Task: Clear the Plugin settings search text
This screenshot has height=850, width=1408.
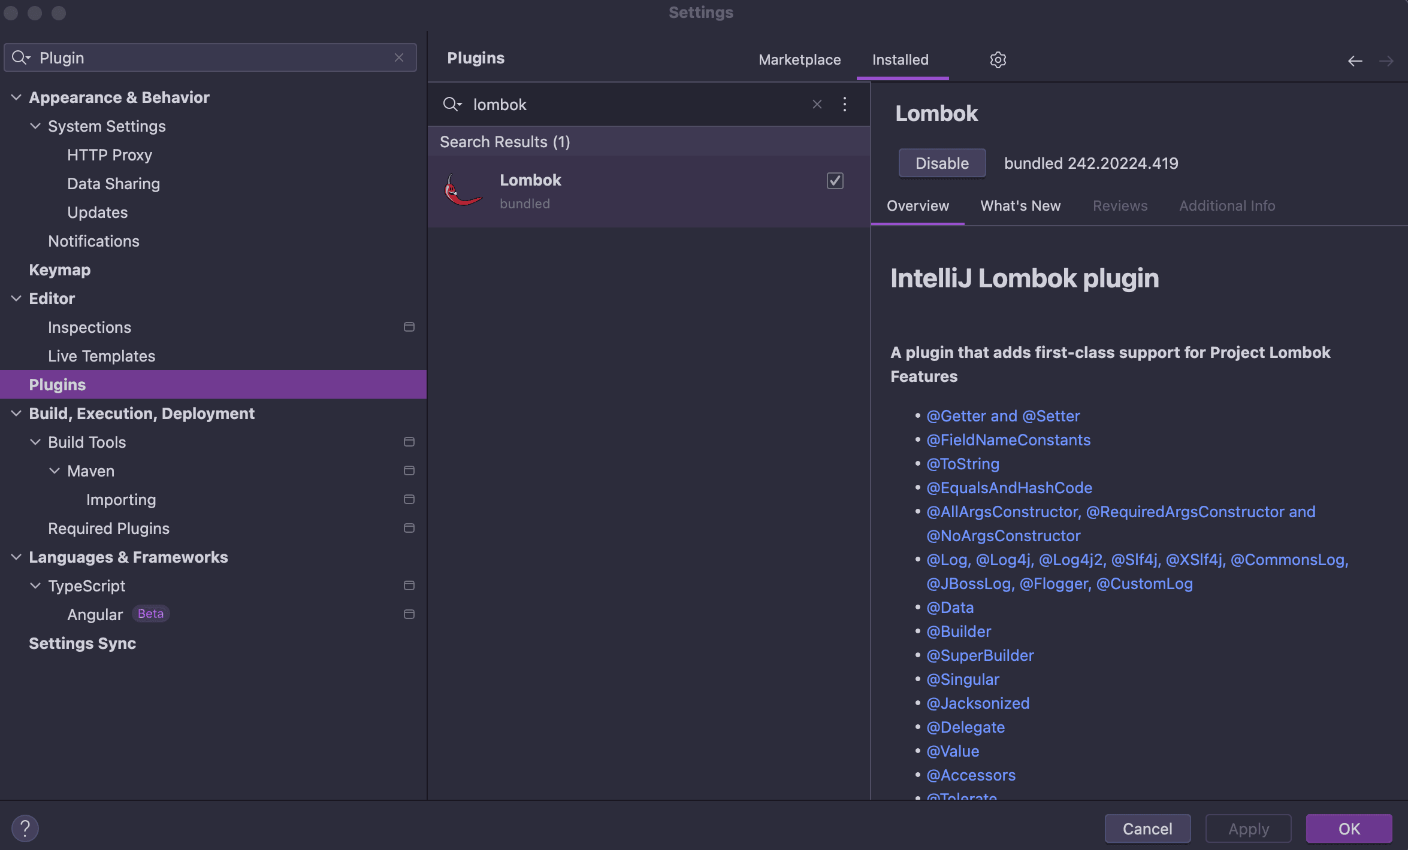Action: point(399,57)
